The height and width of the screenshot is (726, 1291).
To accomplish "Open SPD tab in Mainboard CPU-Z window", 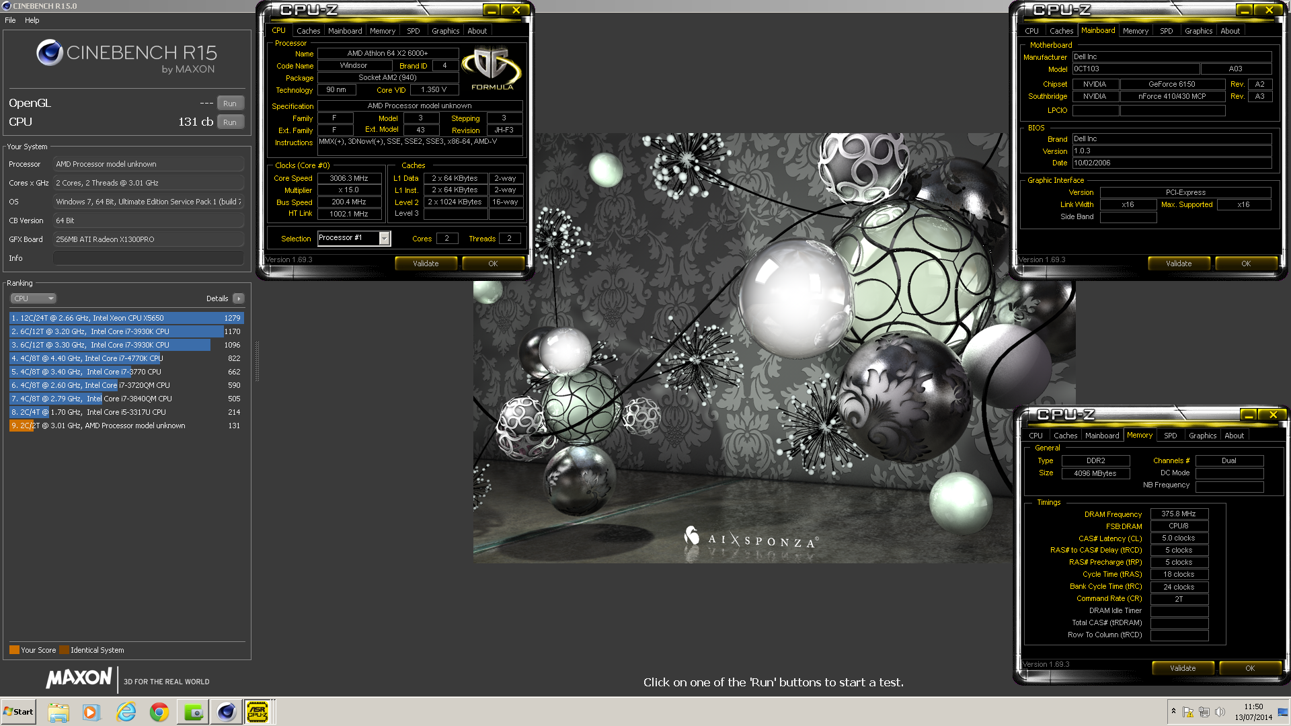I will coord(1167,31).
